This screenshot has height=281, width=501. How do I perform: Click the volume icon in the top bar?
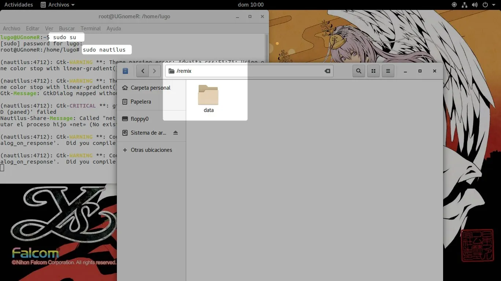pos(475,5)
